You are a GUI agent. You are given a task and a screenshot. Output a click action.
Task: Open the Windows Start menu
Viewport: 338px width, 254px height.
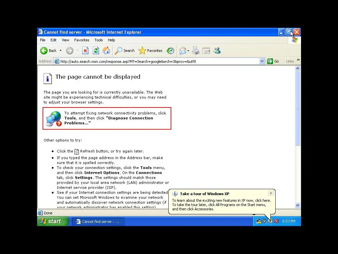[x=52, y=221]
